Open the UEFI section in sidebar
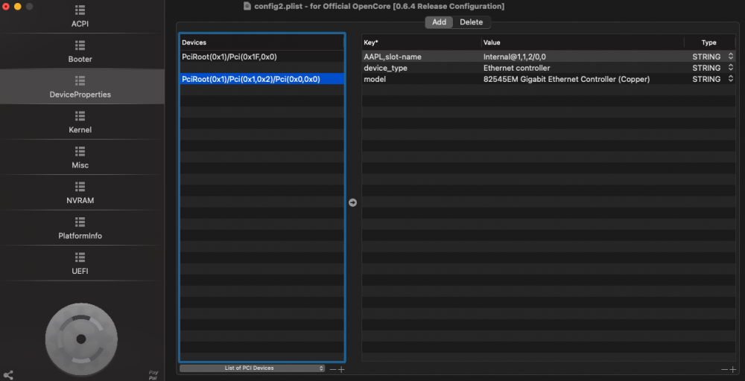745x381 pixels. click(x=80, y=264)
